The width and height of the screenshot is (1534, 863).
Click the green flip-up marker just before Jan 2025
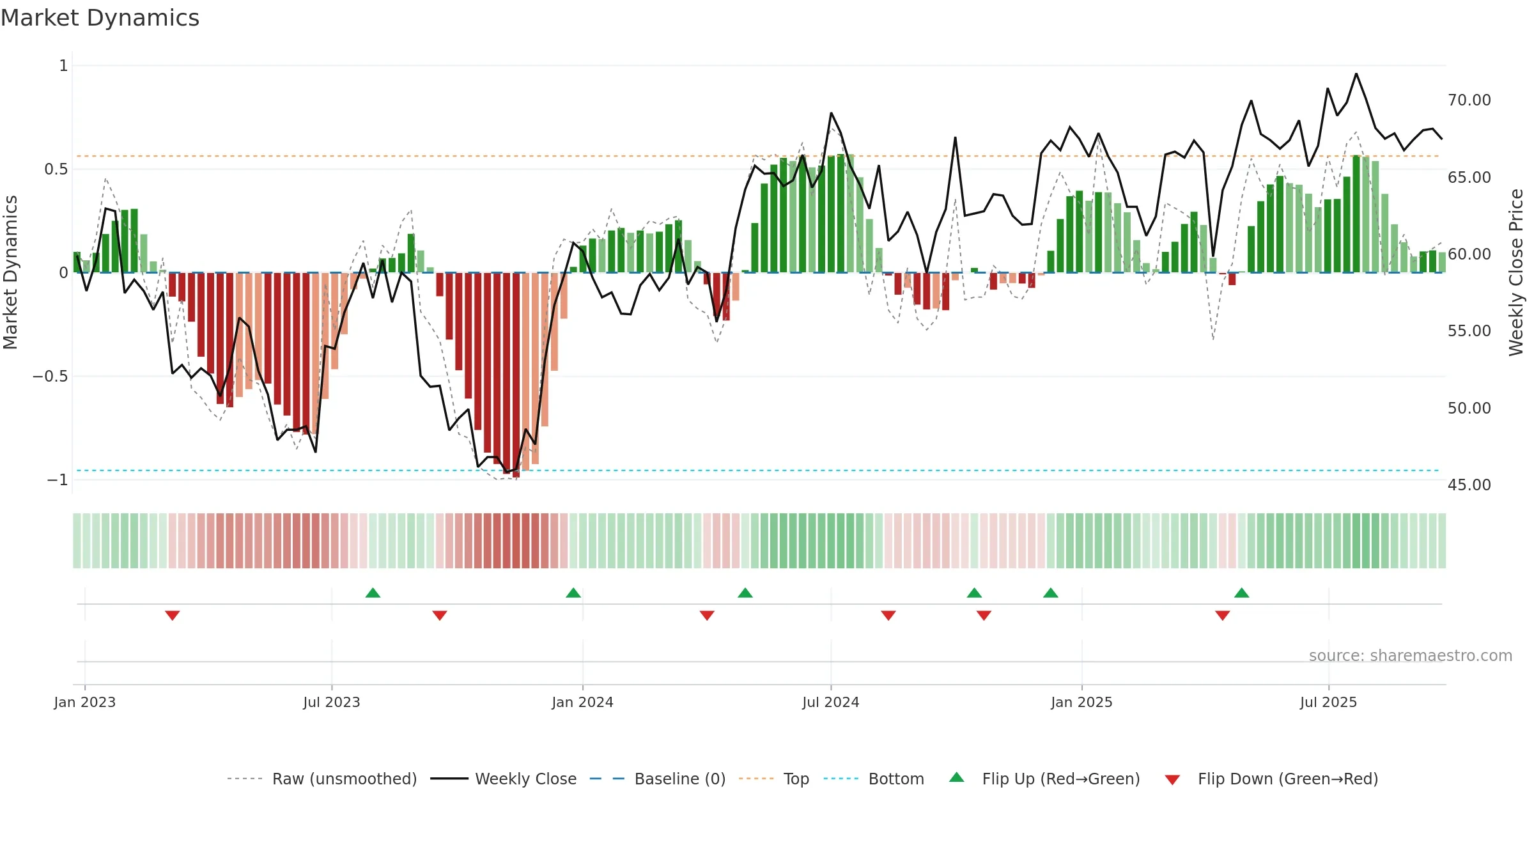pos(1051,593)
